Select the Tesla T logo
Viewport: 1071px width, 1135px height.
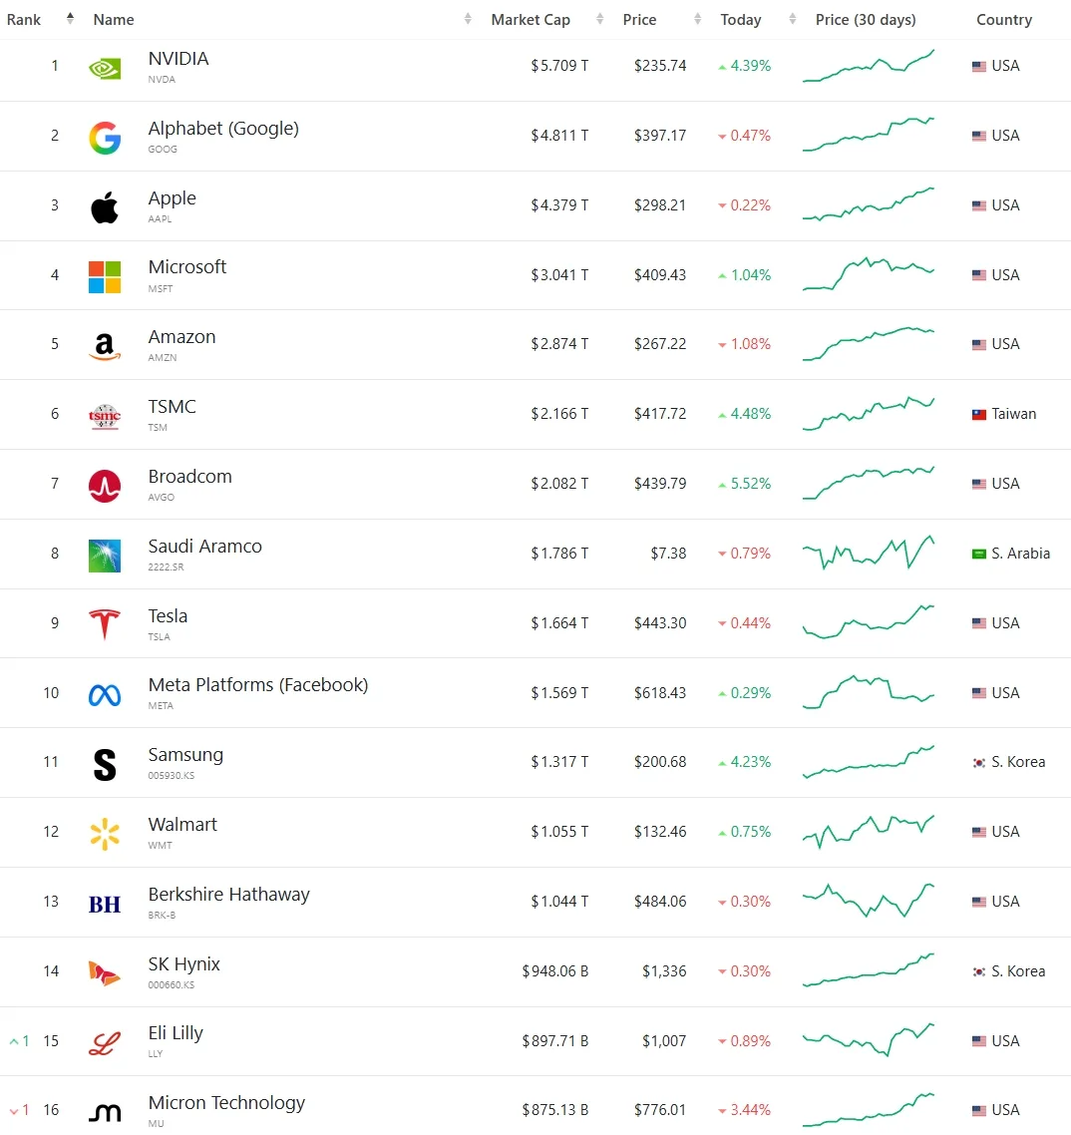click(x=105, y=624)
